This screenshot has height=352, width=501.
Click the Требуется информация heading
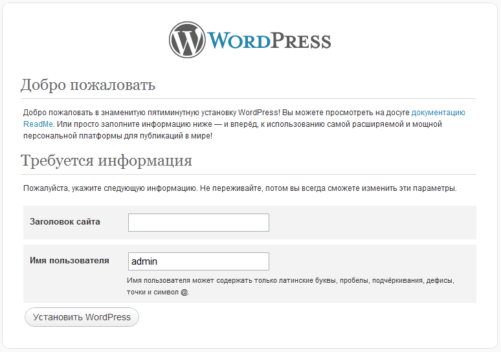click(x=106, y=160)
